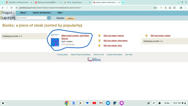Click the Quick search input field
Image resolution: width=188 pixels, height=106 pixels.
(x=32, y=18)
